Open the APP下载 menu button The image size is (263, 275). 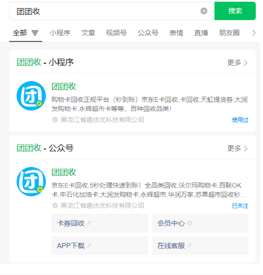(x=100, y=245)
